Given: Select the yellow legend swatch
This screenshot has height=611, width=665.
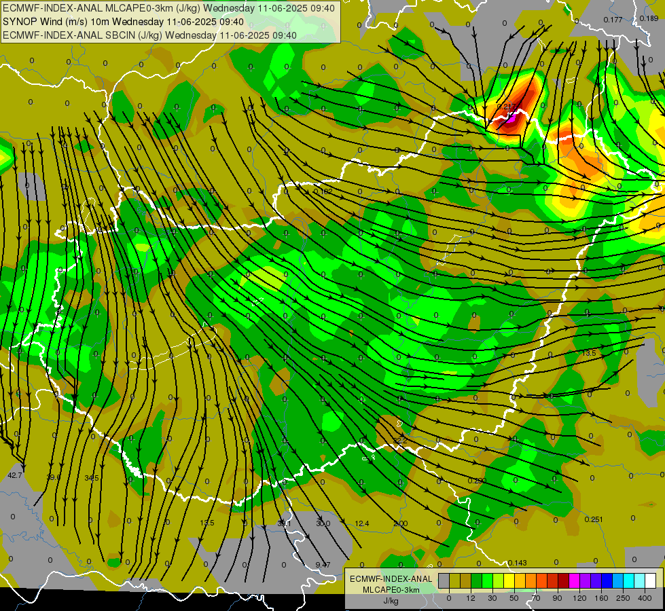Looking at the screenshot, I should point(509,581).
